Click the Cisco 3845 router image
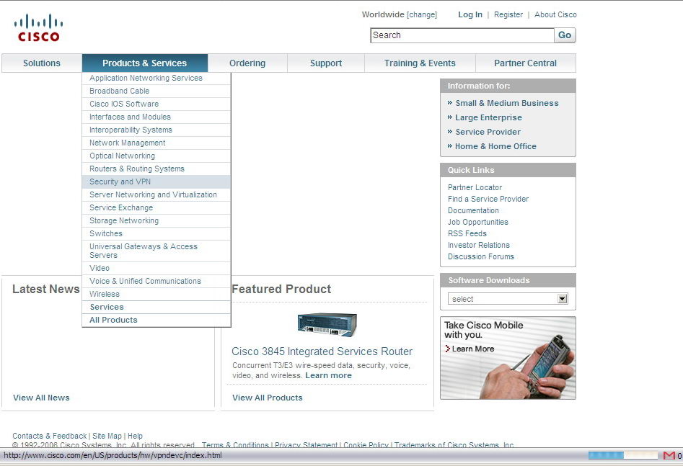Image resolution: width=683 pixels, height=466 pixels. [x=327, y=325]
